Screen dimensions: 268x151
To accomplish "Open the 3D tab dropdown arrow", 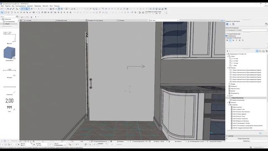I will (178, 21).
